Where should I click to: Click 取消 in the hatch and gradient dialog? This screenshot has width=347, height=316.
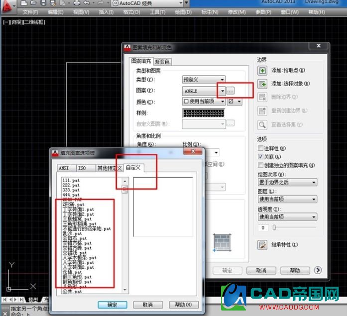[261, 270]
